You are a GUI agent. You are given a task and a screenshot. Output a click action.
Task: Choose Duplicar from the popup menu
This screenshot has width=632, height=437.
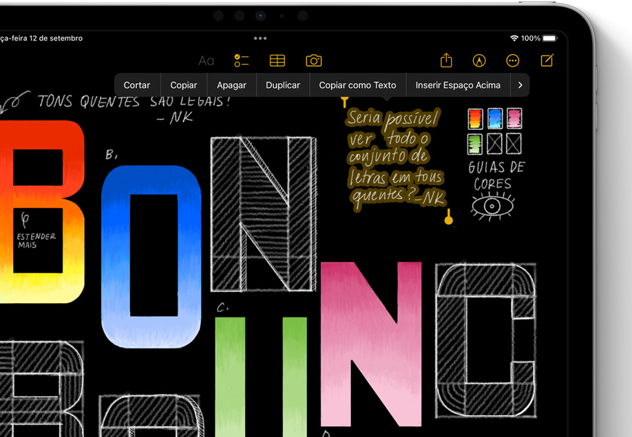coord(282,85)
